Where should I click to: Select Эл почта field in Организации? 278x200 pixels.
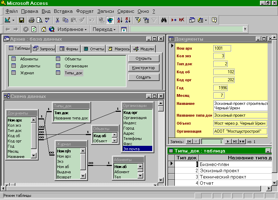pos(137,149)
